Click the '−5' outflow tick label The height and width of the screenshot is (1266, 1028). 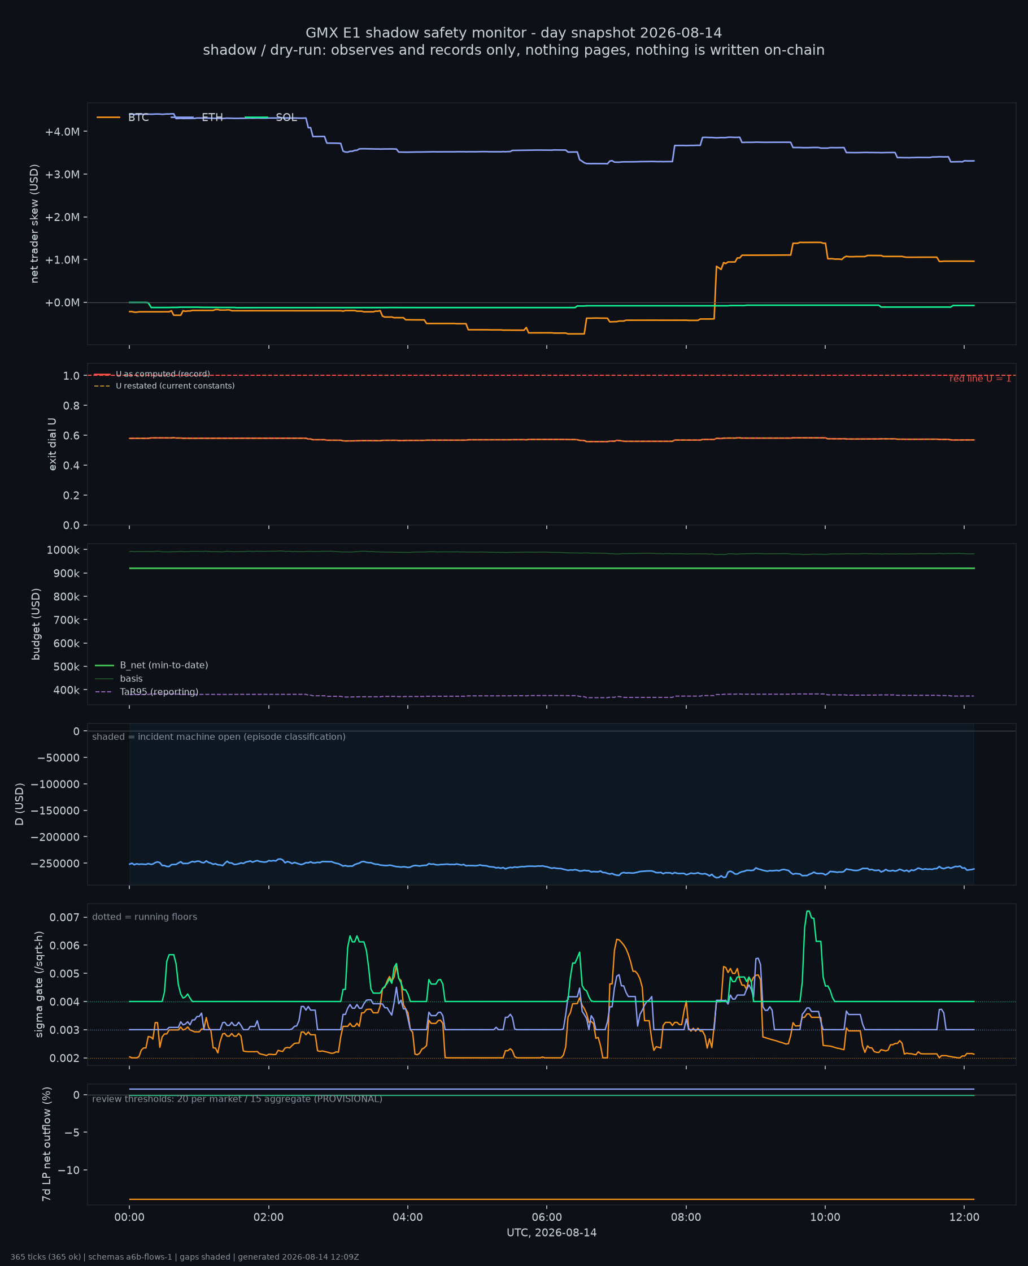[73, 1132]
